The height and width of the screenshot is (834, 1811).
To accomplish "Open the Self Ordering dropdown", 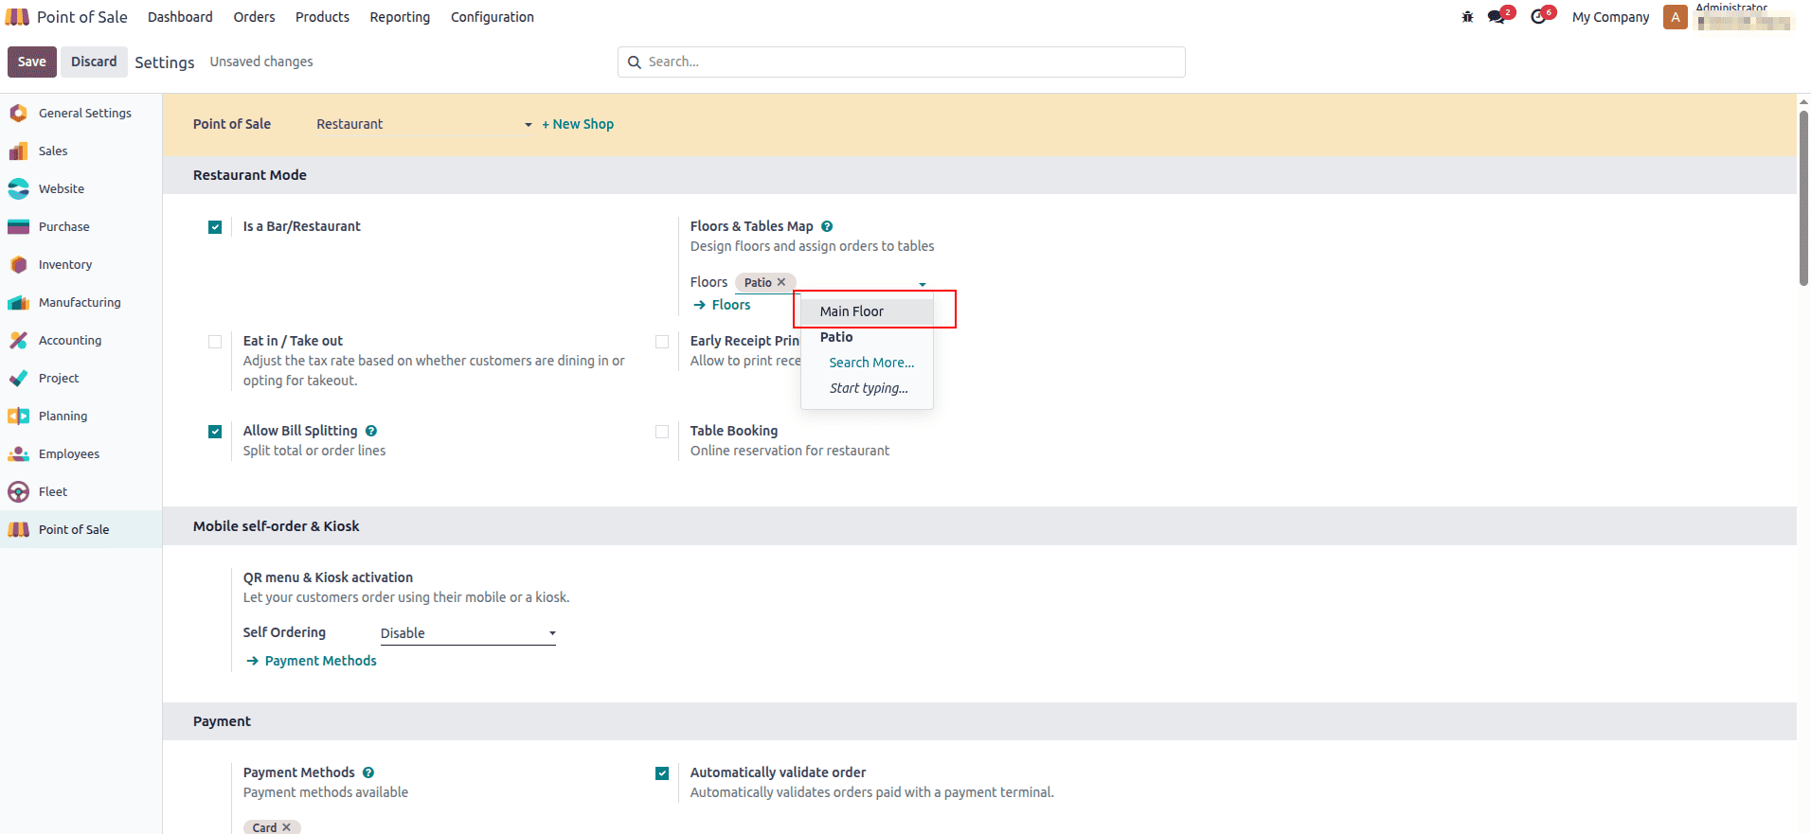I will click(x=467, y=633).
